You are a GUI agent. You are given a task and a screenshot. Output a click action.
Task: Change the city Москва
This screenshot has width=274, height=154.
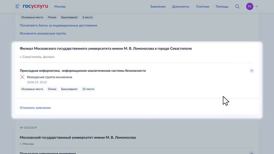coord(60,6)
